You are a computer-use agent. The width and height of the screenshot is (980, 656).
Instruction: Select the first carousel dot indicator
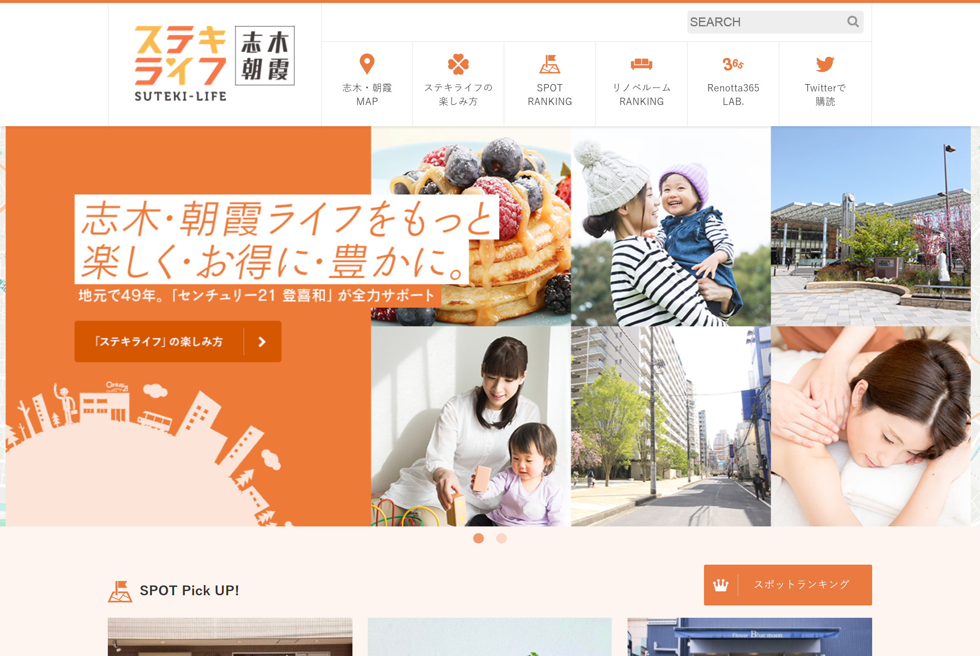pos(479,538)
